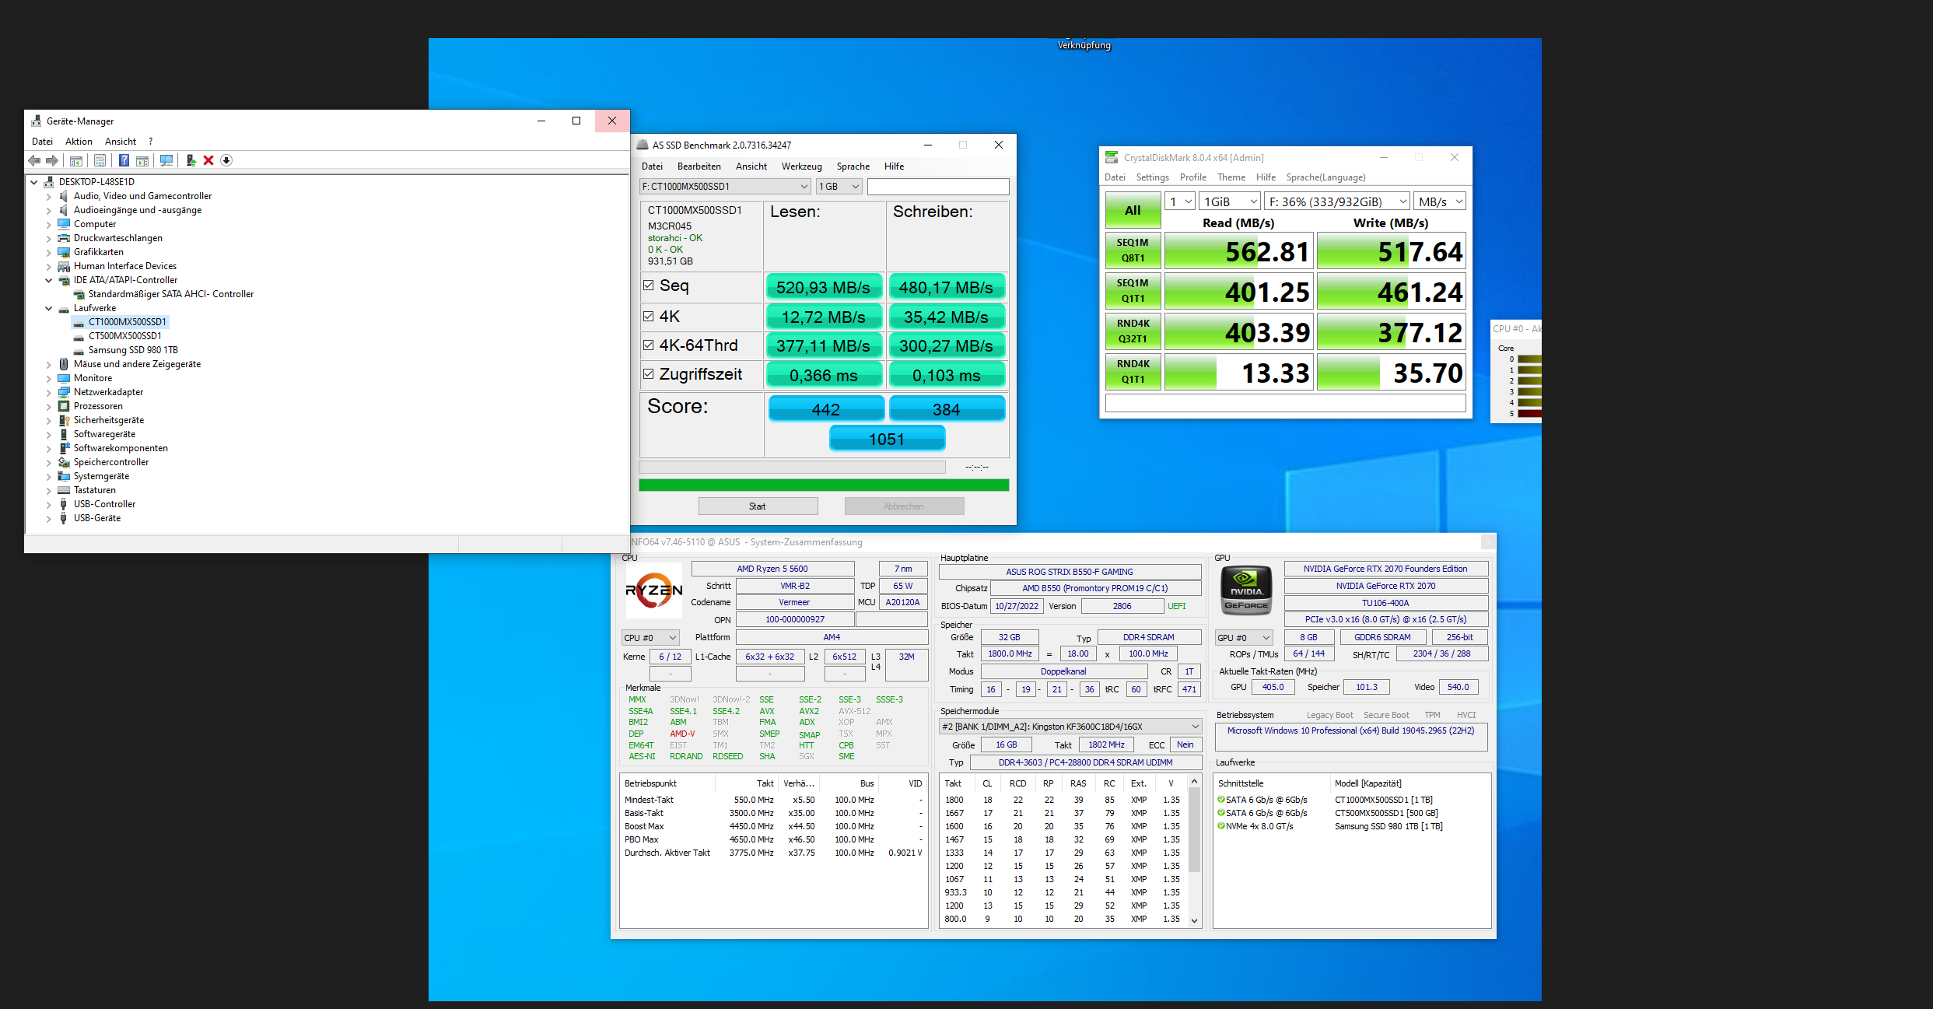Image resolution: width=1933 pixels, height=1009 pixels.
Task: Click the disable device down-arrow icon
Action: pyautogui.click(x=226, y=160)
